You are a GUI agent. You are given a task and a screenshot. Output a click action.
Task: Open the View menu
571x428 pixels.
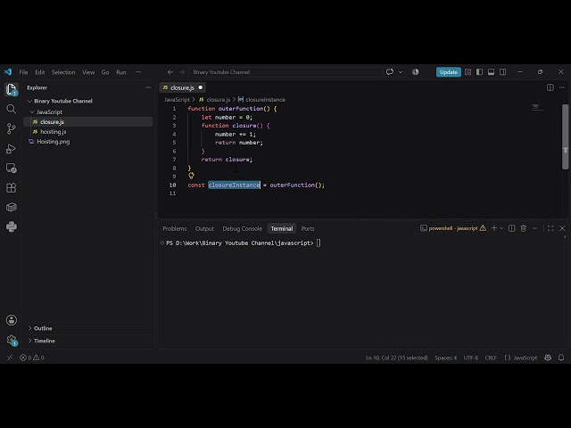(x=88, y=72)
